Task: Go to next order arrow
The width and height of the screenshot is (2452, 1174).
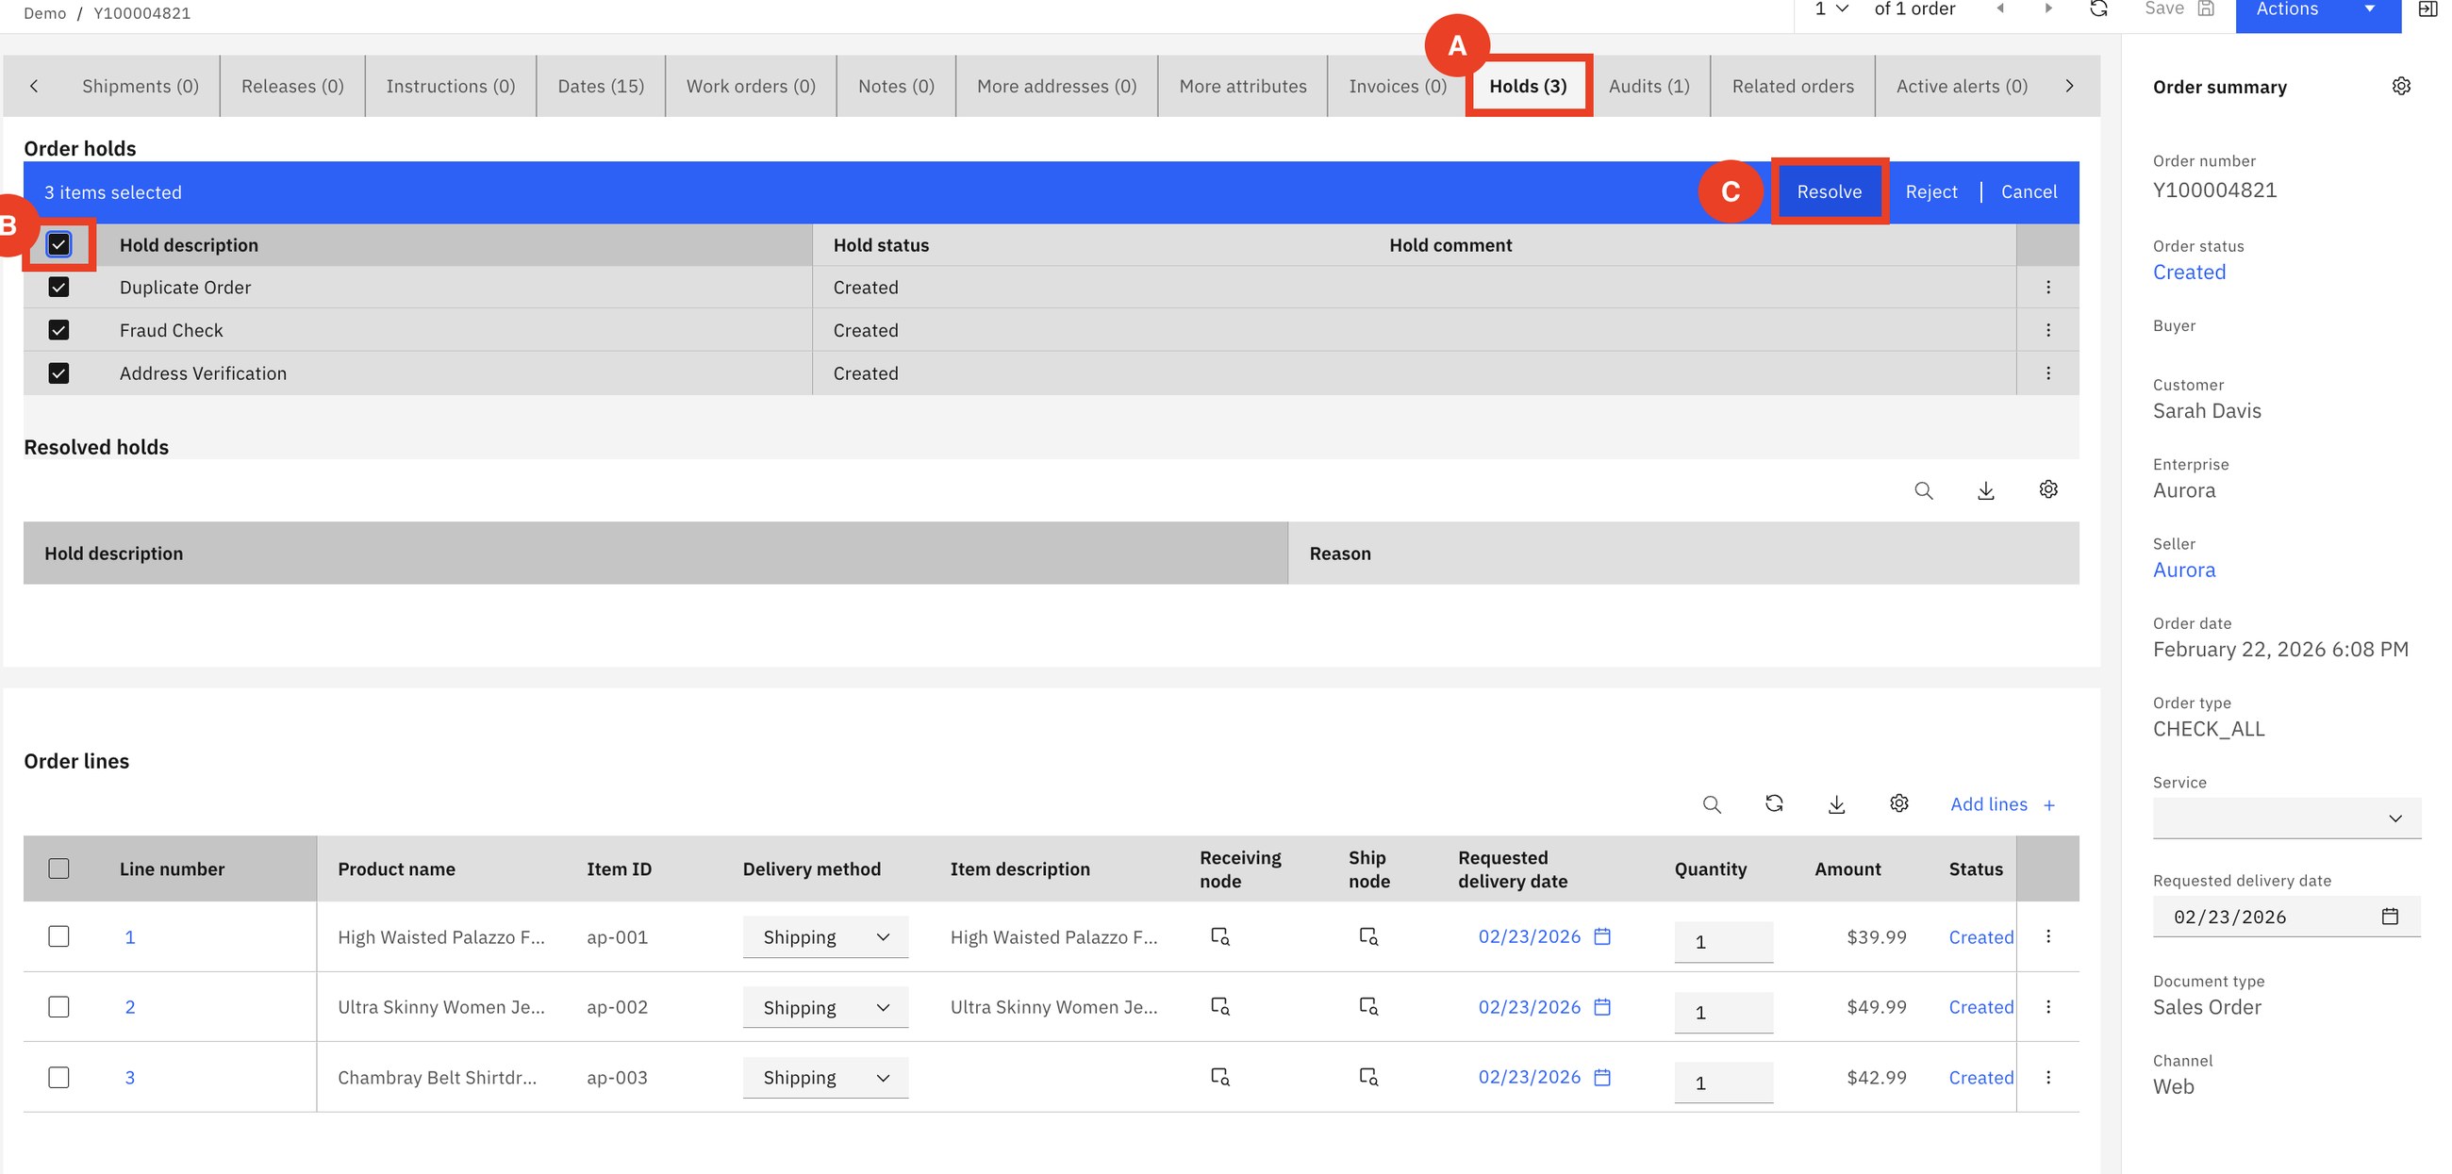Action: [x=2048, y=8]
